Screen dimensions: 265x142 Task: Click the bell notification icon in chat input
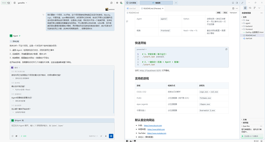(106, 136)
